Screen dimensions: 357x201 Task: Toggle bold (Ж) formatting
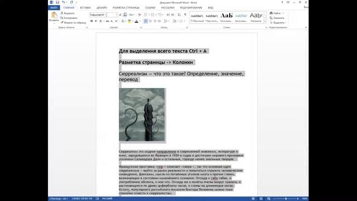tap(91, 21)
